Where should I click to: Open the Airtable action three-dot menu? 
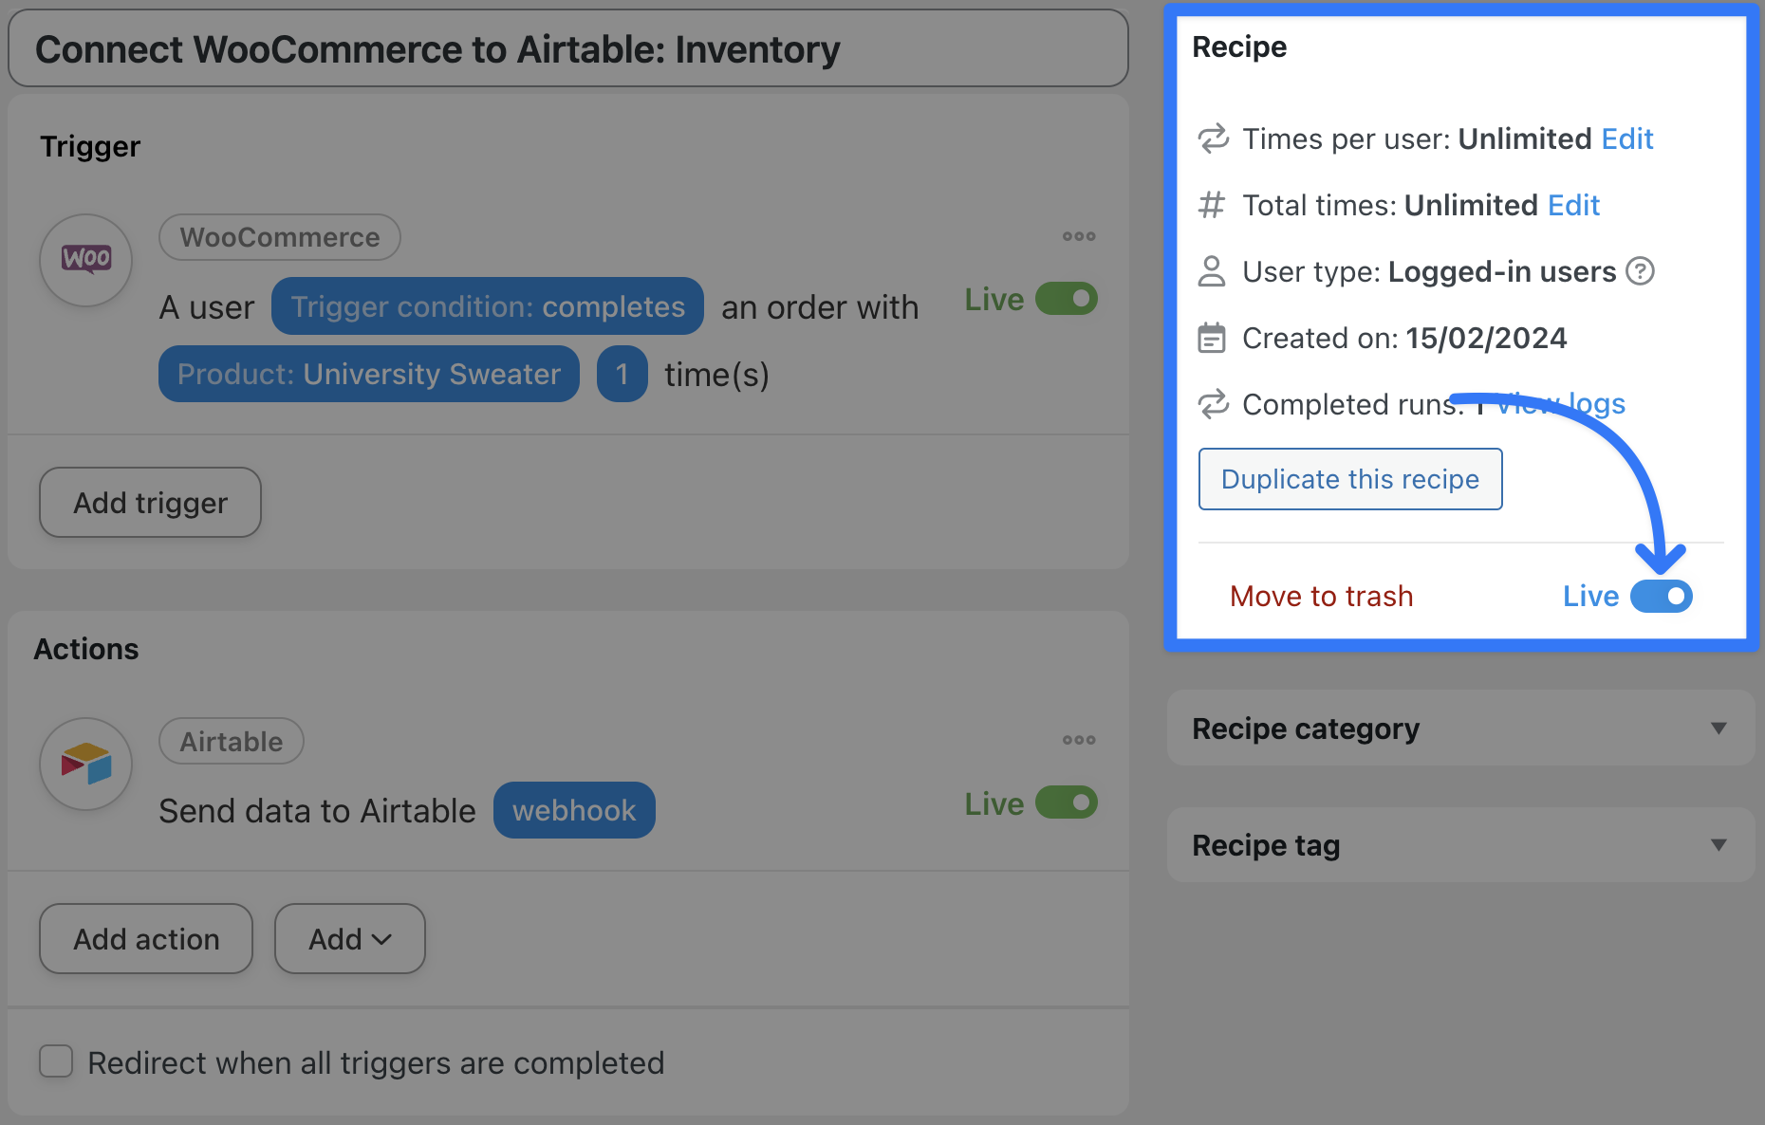[x=1079, y=740]
